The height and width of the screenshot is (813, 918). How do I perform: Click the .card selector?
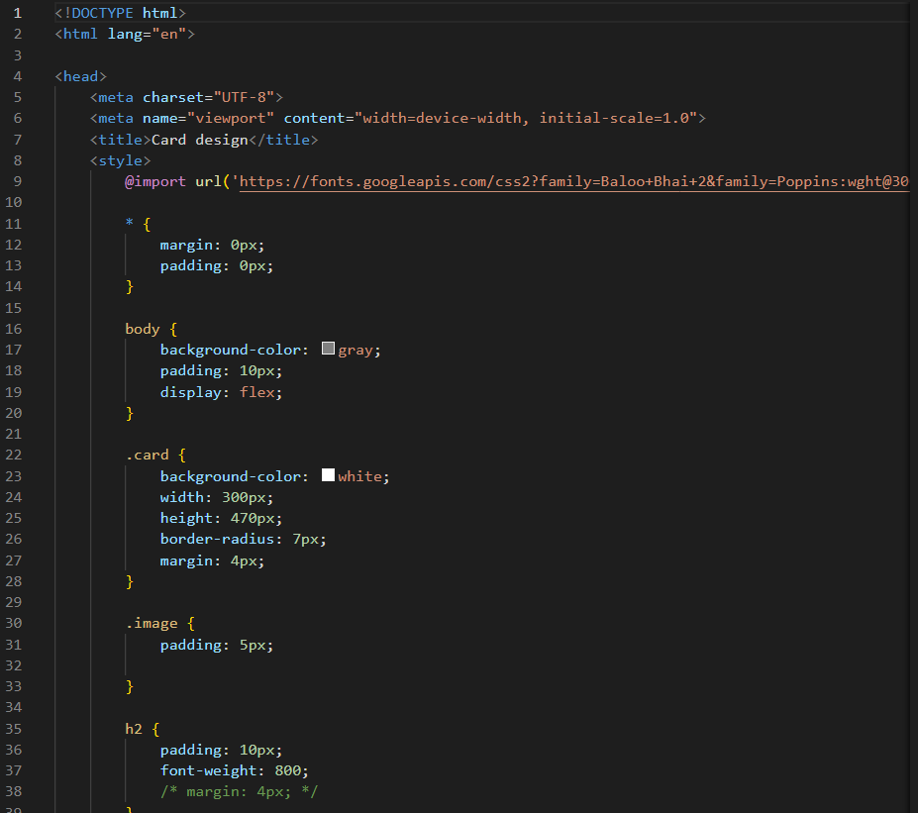(x=147, y=455)
